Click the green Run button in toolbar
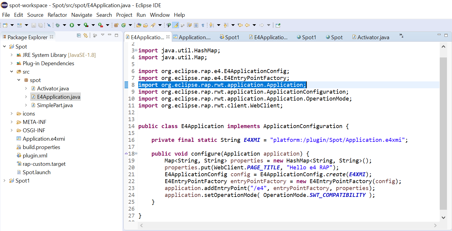The width and height of the screenshot is (452, 231). pyautogui.click(x=72, y=25)
